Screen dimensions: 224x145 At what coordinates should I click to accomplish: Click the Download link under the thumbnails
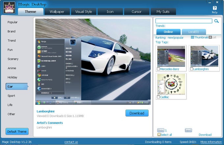coord(205,135)
